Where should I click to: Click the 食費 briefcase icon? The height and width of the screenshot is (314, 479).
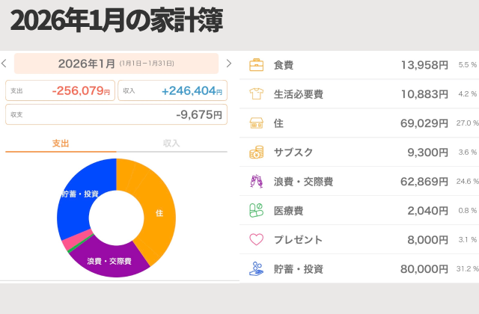[256, 65]
